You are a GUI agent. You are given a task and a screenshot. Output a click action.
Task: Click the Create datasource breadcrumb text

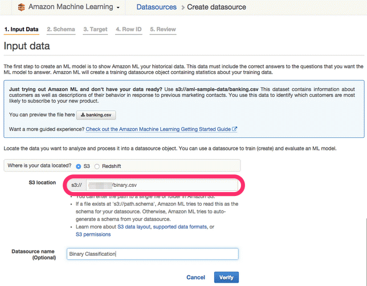pos(217,7)
